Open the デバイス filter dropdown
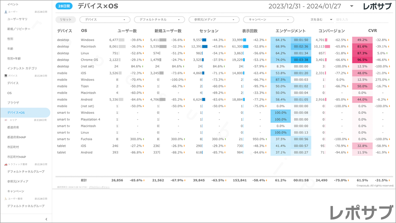 [x=105, y=19]
